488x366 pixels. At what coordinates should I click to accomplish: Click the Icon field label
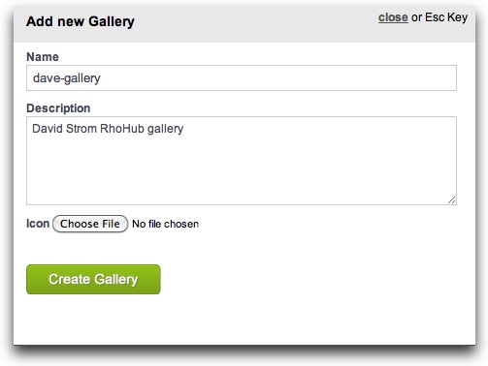(38, 224)
